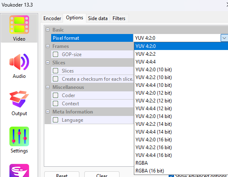Open the Output section in sidebar

coord(19,103)
